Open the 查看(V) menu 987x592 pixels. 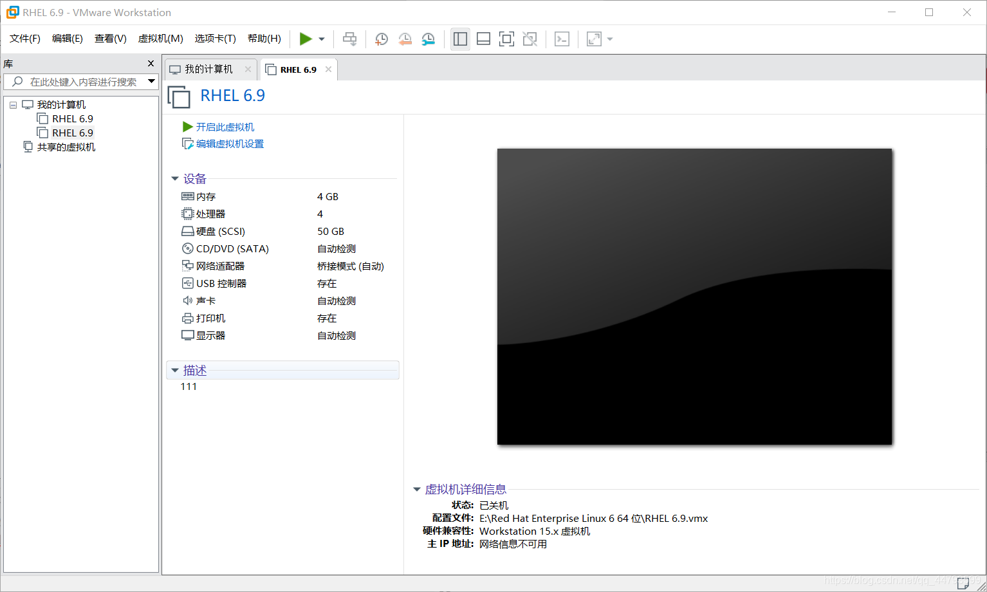tap(111, 39)
